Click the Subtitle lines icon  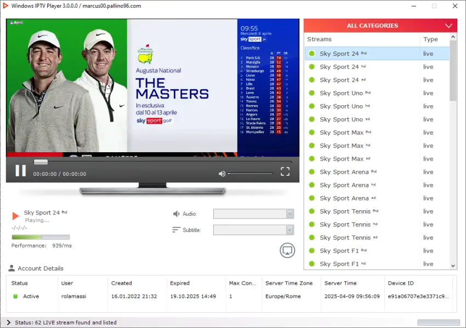point(176,230)
